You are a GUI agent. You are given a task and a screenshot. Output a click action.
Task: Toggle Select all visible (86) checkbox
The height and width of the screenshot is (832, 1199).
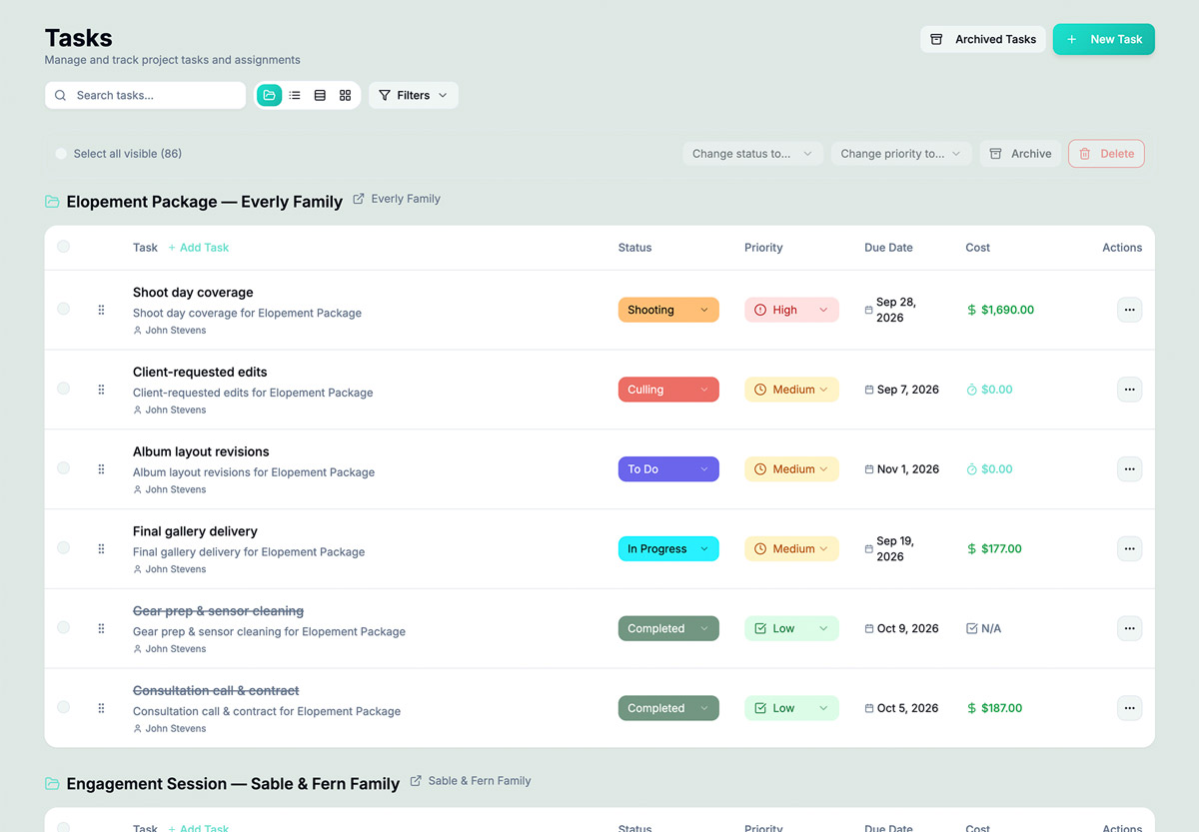click(61, 154)
